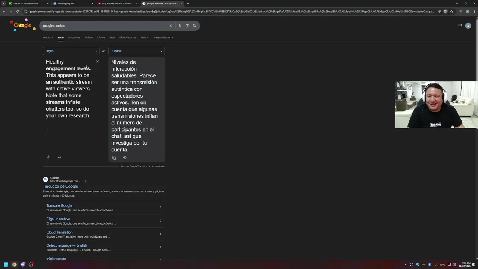
Task: Open the Chrome translate page icon
Action: click(446, 12)
